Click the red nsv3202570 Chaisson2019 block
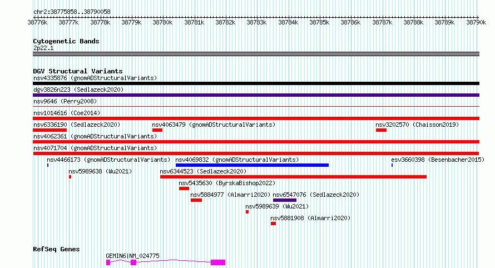This screenshot has width=495, height=268. coord(382,130)
